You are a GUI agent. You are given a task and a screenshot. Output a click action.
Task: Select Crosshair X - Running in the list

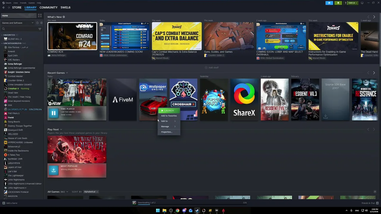[x=18, y=89]
